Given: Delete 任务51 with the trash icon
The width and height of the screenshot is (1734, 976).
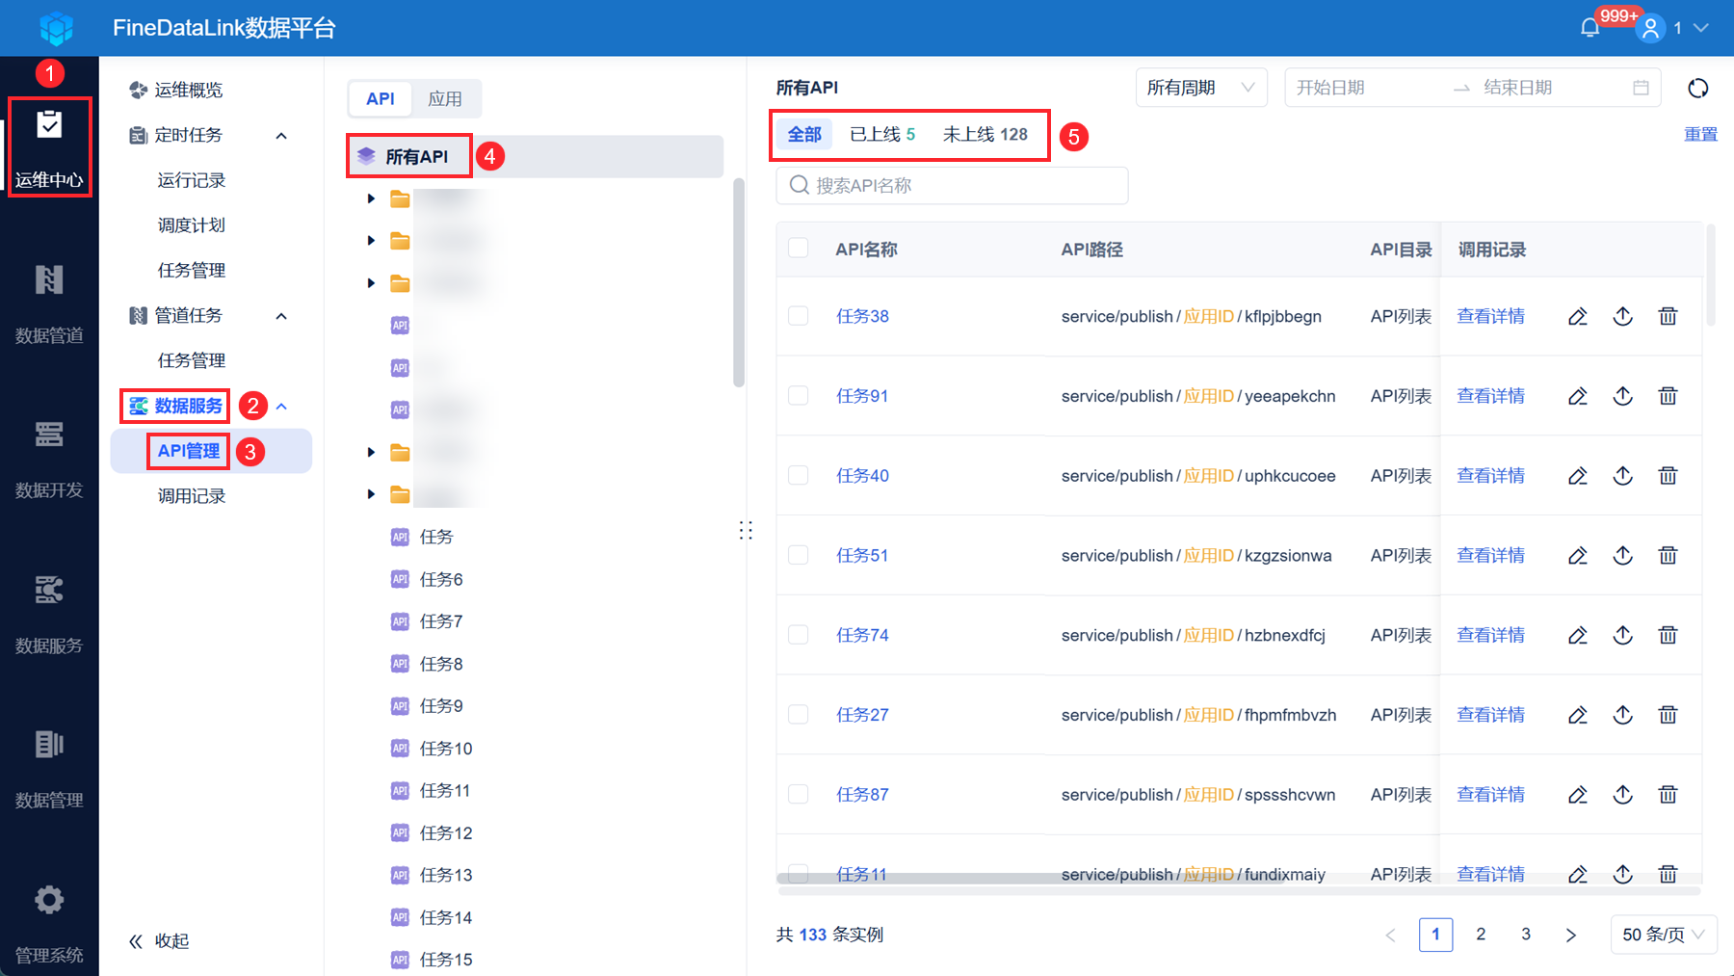Looking at the screenshot, I should (x=1668, y=555).
